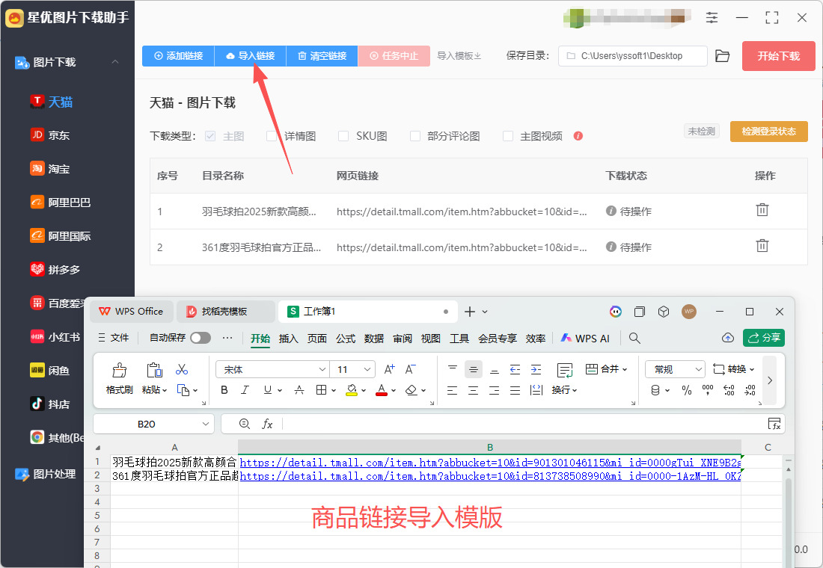The height and width of the screenshot is (568, 823).
Task: Open 文件 menu in WPS
Action: [114, 339]
